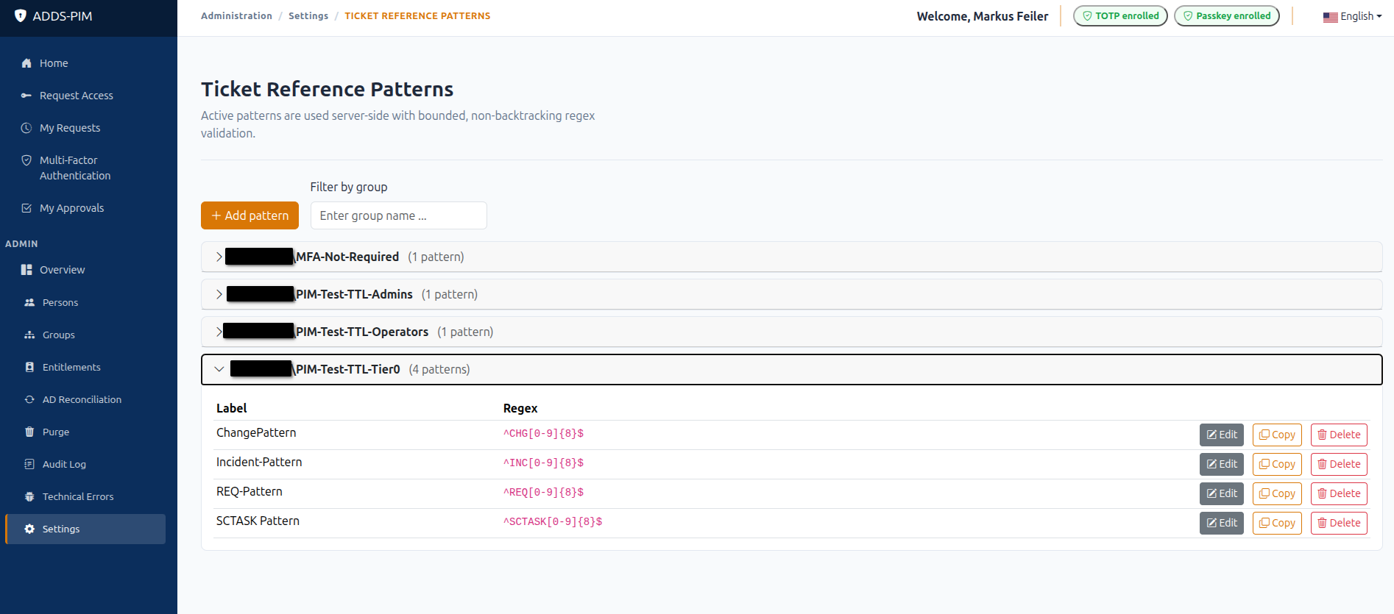Click the Multi-Factor Authentication shield icon
Viewport: 1394px width, 614px height.
26,160
